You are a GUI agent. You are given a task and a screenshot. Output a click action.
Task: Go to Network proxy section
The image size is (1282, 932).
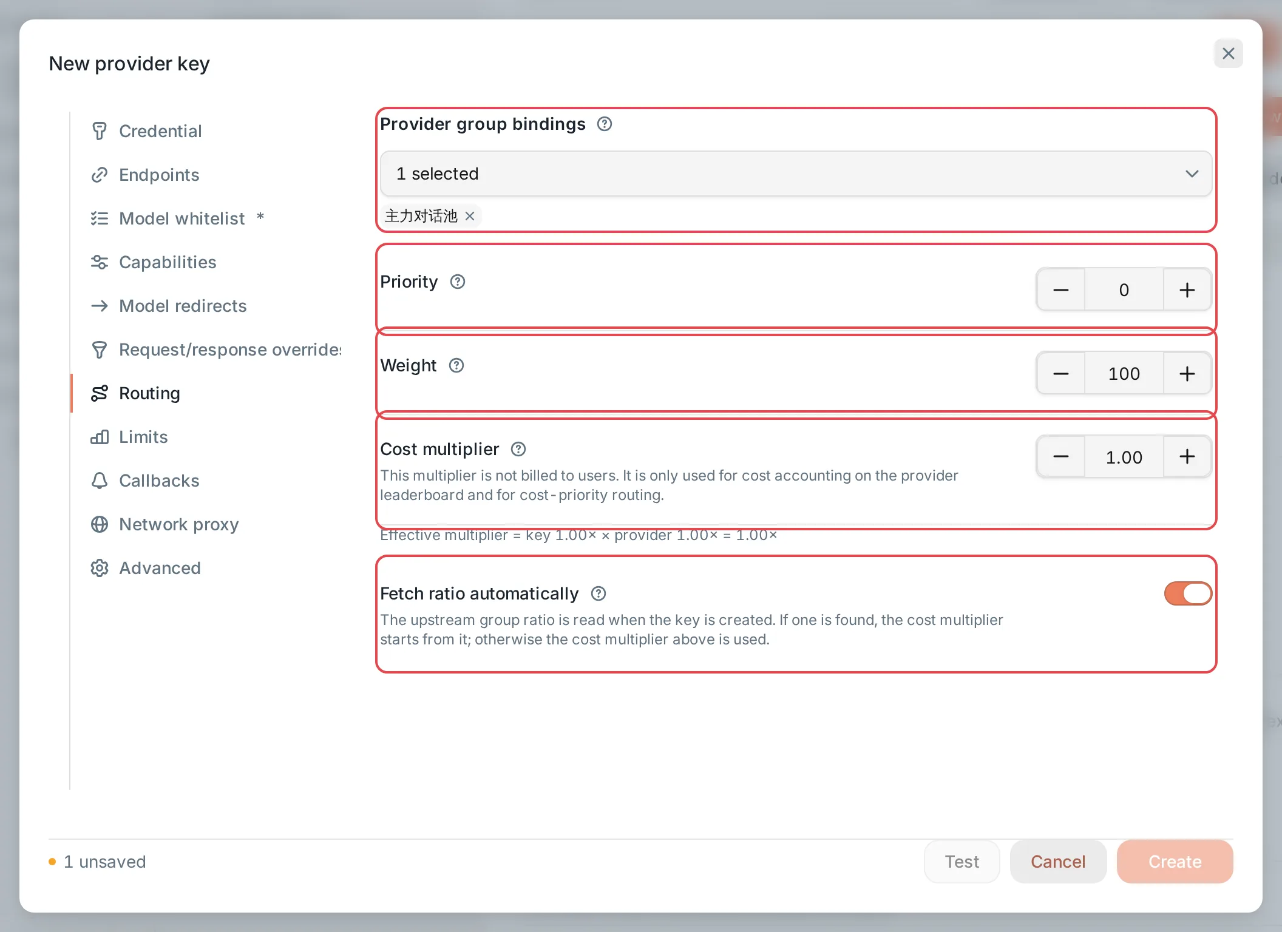pos(178,524)
